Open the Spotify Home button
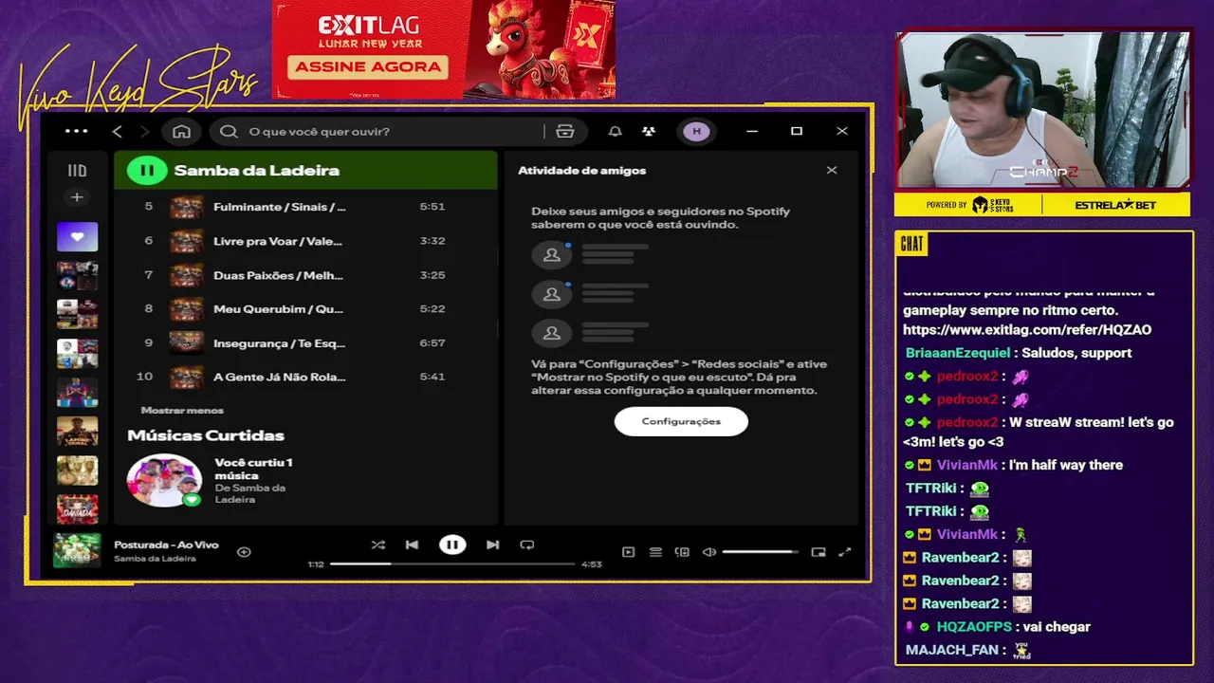Screen dimensions: 1214x683 (x=181, y=131)
